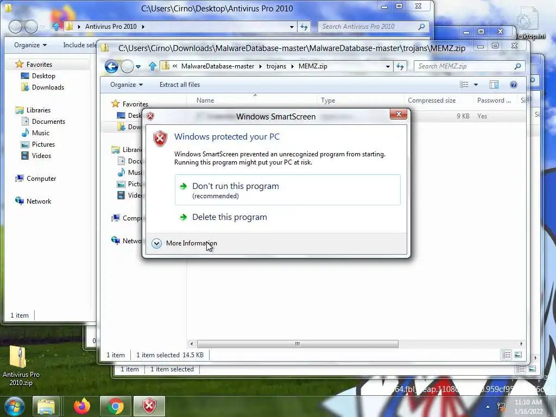Open Help icon in MEMZ.zip window
This screenshot has height=417, width=556.
click(x=514, y=85)
